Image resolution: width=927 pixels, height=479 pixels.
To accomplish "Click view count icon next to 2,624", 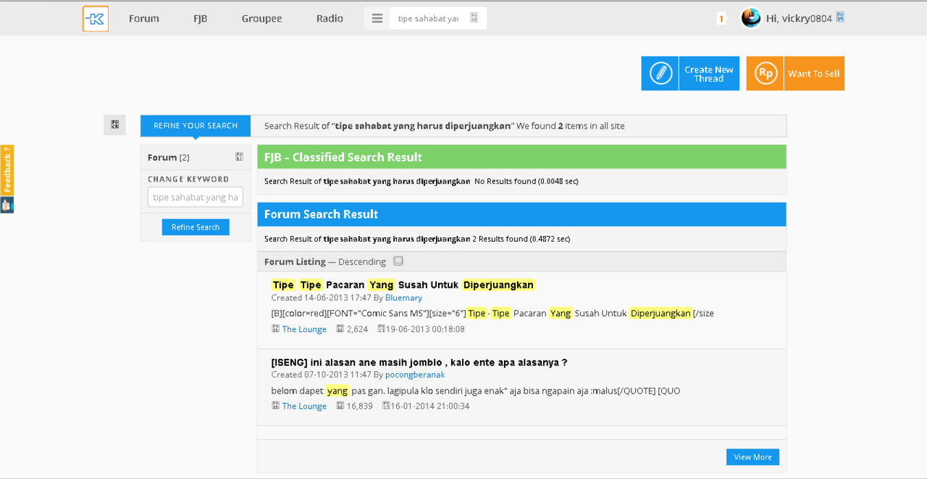I will pos(340,328).
